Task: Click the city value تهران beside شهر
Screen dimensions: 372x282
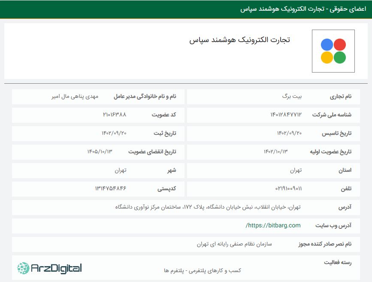Action: (x=121, y=170)
